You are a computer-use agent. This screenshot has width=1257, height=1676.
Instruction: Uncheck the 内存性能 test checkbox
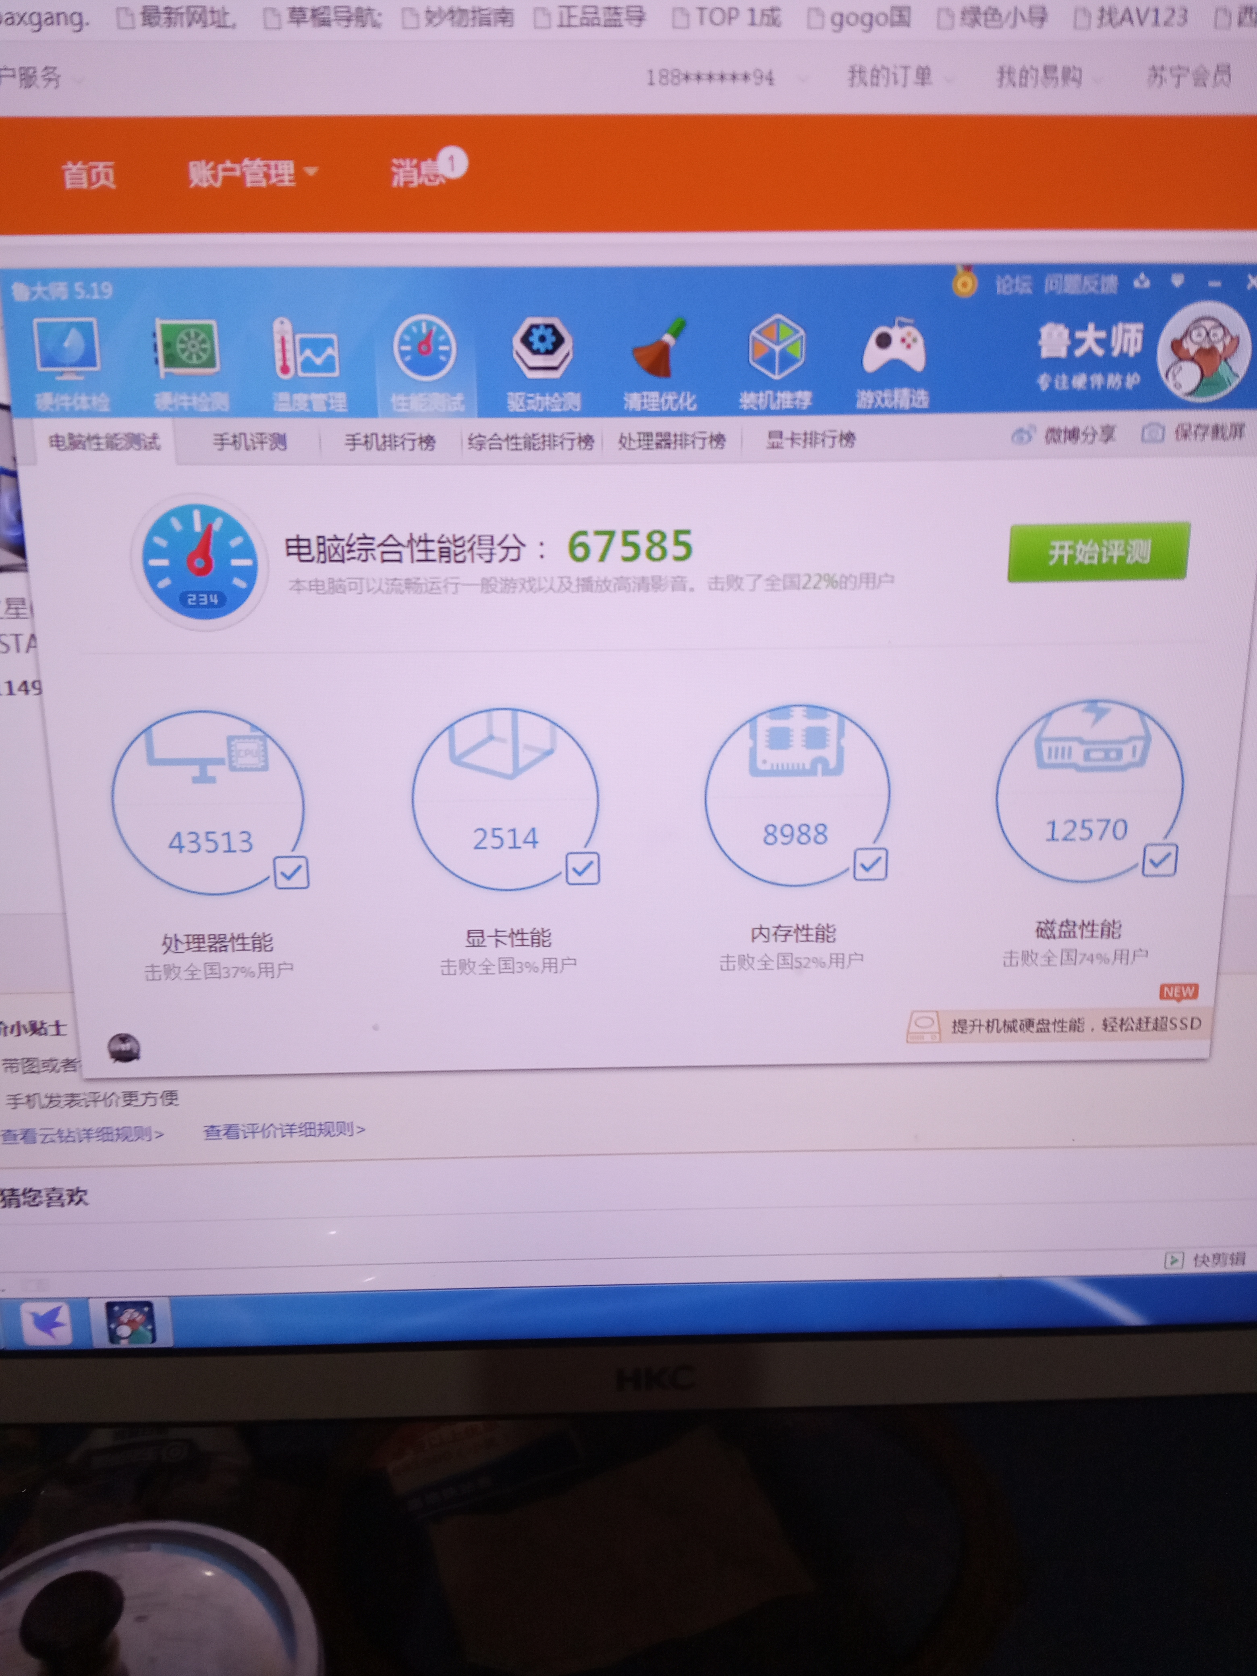[x=871, y=864]
